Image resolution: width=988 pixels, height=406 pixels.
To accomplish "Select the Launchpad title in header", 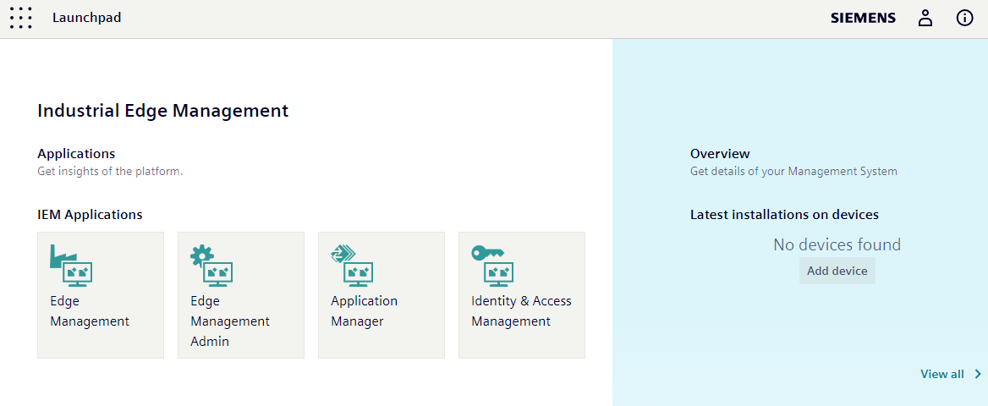I will pos(86,18).
